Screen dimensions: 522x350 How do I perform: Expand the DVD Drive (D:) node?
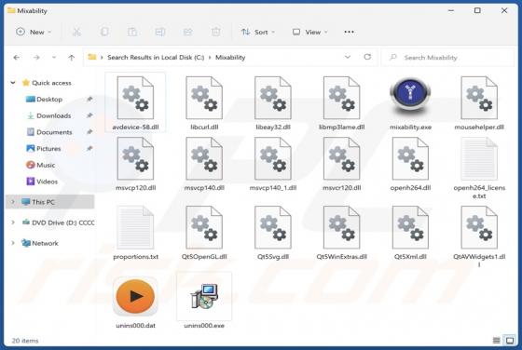click(13, 222)
